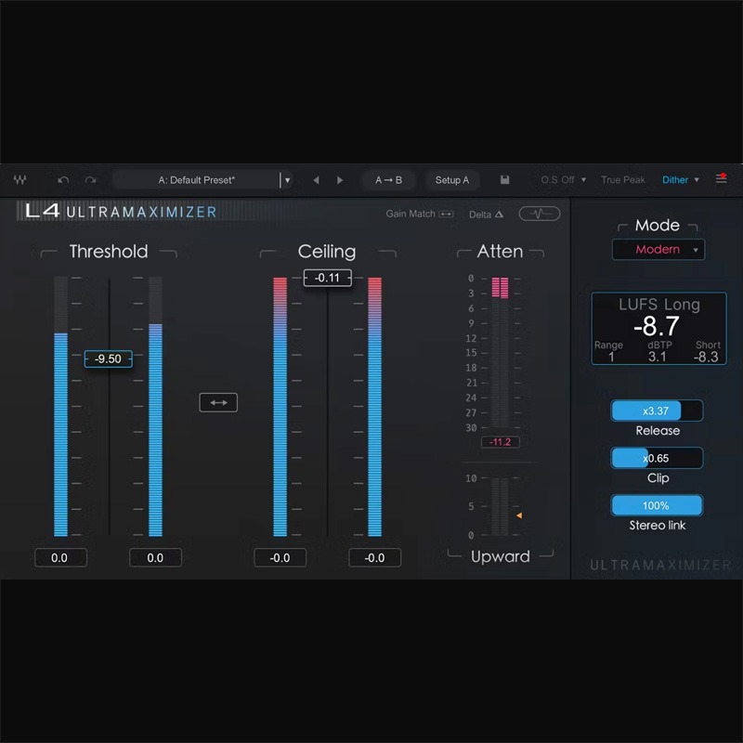Open the Modern mode dropdown
This screenshot has height=743, width=743.
click(x=658, y=249)
